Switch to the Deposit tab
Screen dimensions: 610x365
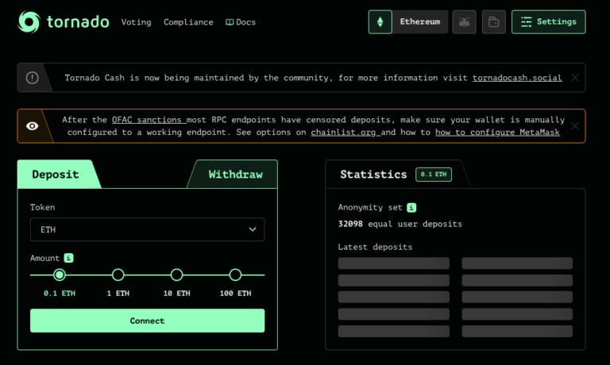coord(56,174)
